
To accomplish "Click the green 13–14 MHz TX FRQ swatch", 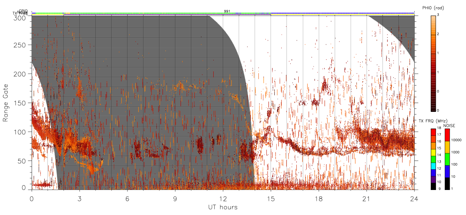I will point(433,159).
